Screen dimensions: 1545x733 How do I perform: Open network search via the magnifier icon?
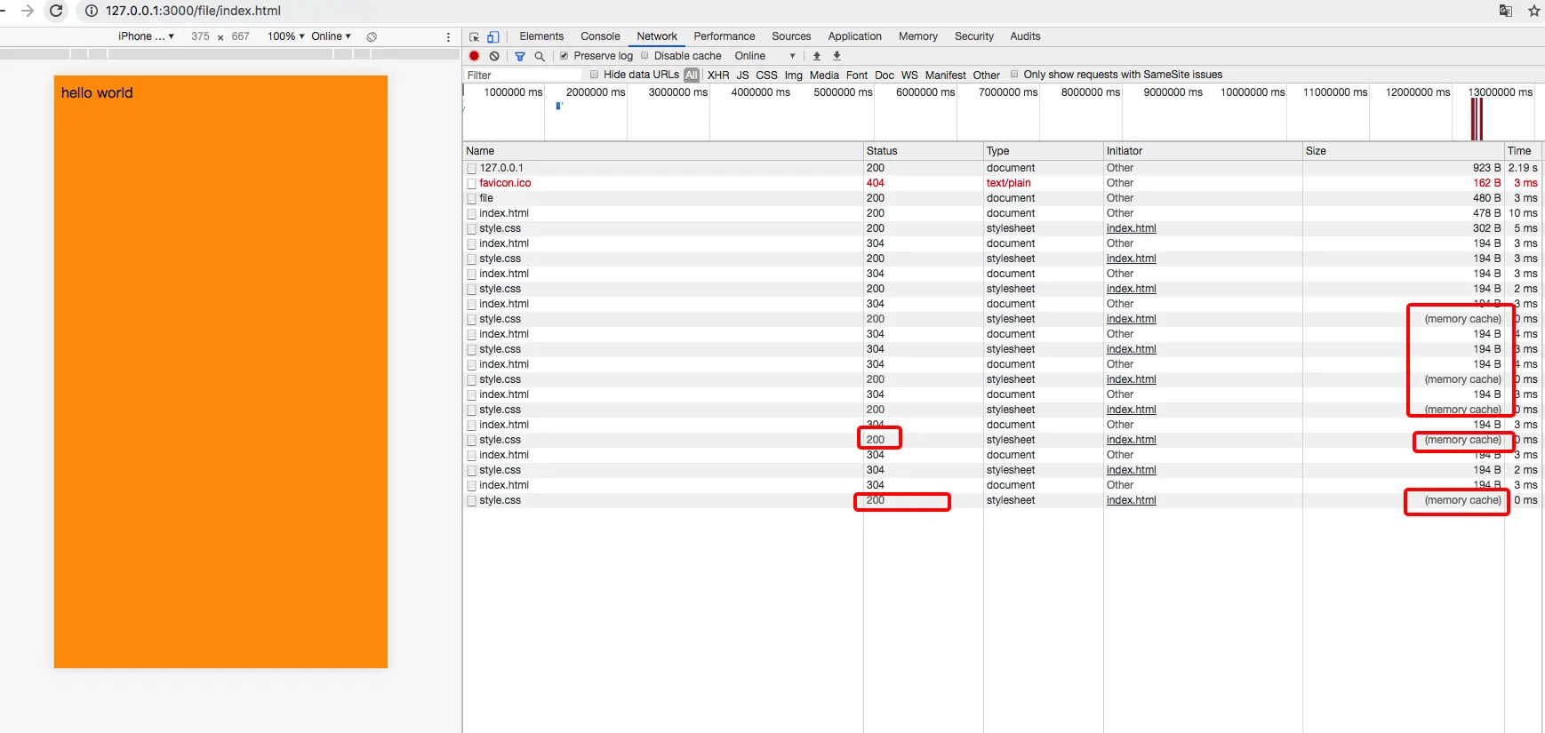pyautogui.click(x=540, y=56)
